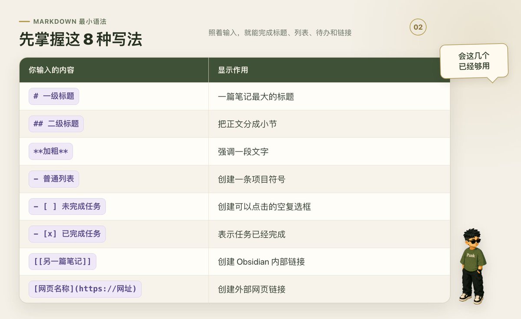Screen dimensions: 521x319
Task: Click the cartoon character wearing sunglasses
Action: pos(472,266)
